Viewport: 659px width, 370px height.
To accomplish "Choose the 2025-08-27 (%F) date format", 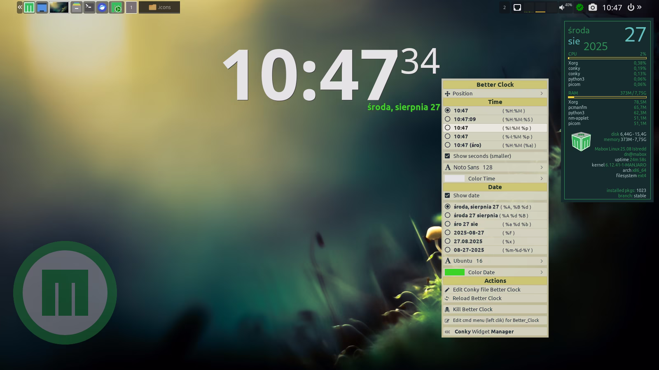I will tap(448, 233).
